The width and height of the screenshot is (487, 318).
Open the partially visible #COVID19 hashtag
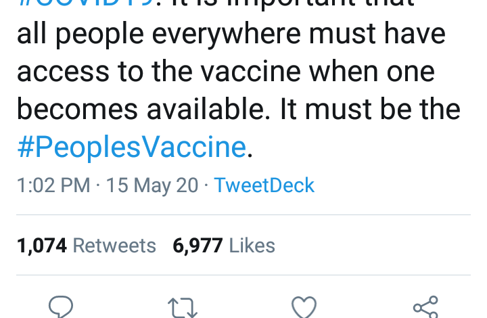[x=88, y=3]
